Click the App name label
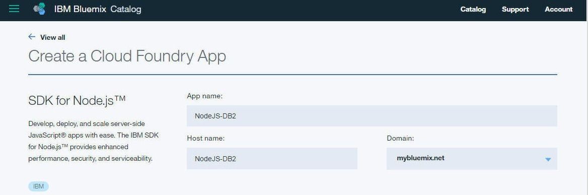 click(205, 96)
